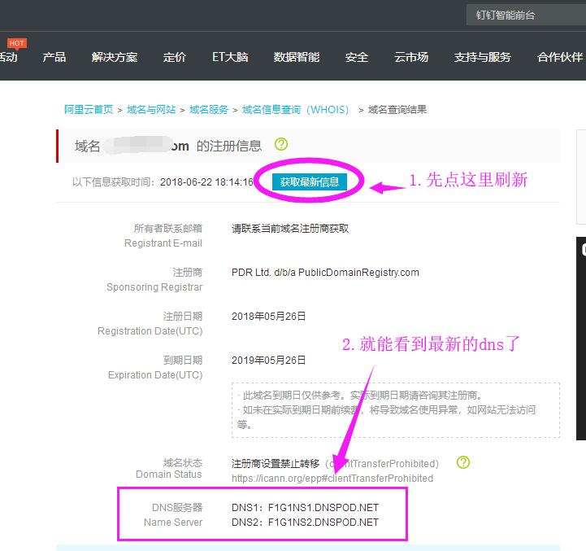The height and width of the screenshot is (551, 586).
Task: Select text 请联系当前域名注册商获取
Action: click(290, 229)
